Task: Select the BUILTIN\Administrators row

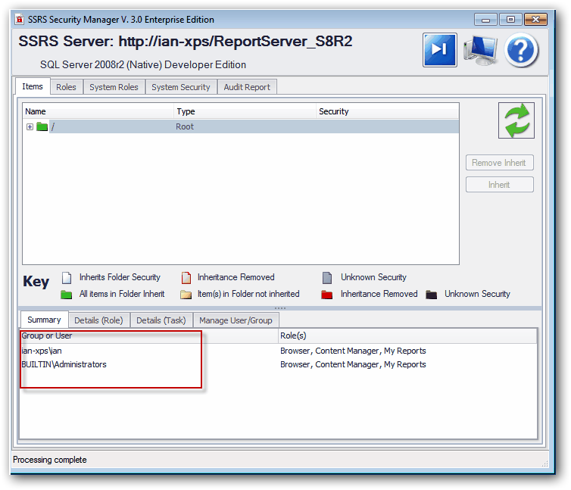Action: 278,364
